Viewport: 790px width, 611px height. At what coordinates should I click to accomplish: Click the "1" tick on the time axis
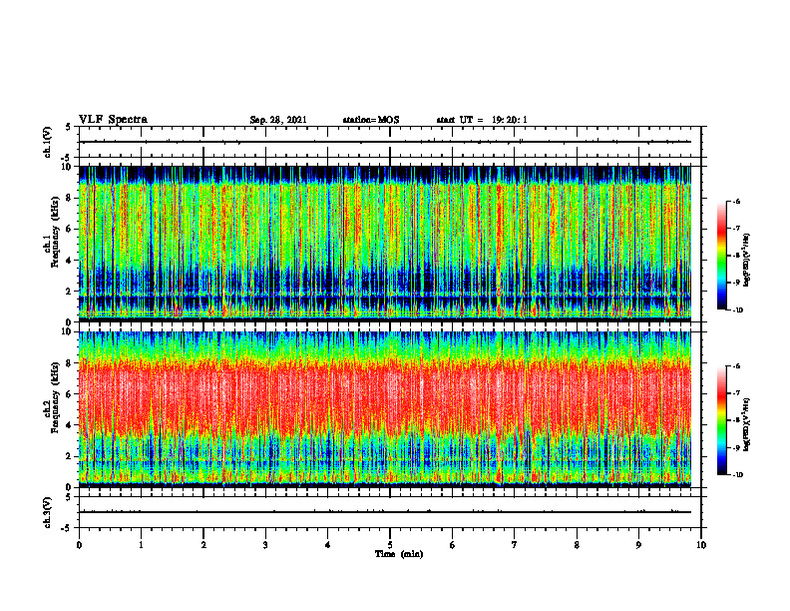[141, 545]
